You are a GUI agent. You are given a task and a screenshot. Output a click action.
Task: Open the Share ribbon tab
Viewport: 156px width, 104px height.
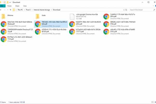click(17, 6)
